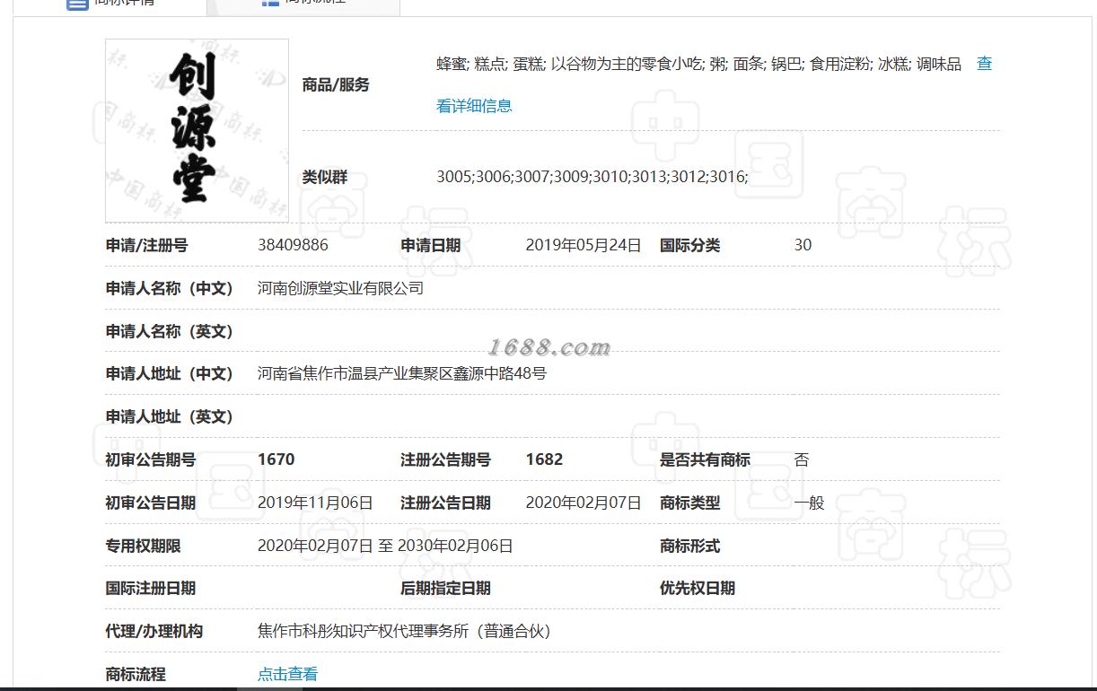Image resolution: width=1097 pixels, height=691 pixels.
Task: Click the 代理/办理机构 label
Action: [154, 631]
